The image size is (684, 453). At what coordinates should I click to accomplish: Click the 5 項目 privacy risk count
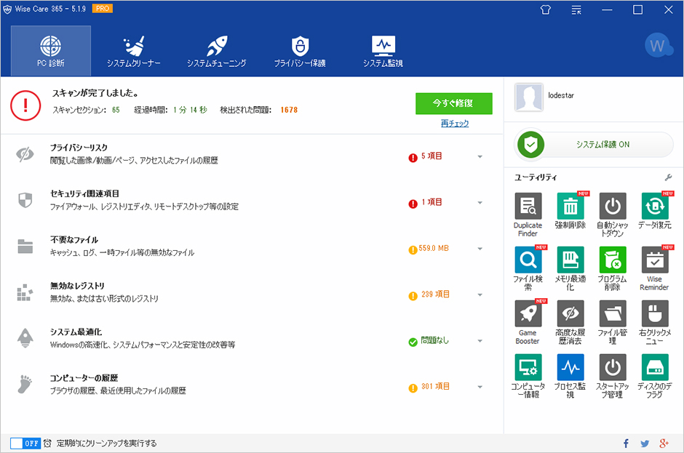pyautogui.click(x=432, y=156)
